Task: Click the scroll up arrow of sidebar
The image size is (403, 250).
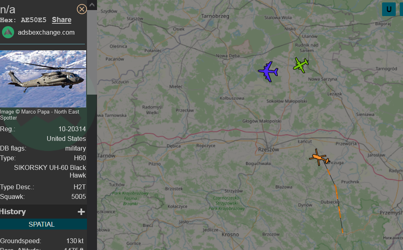Action: pos(92,5)
